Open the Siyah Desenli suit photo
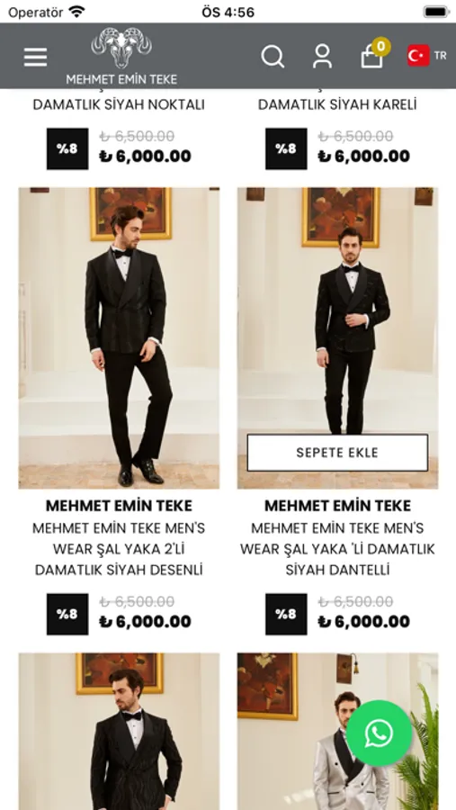This screenshot has height=810, width=456. [119, 337]
